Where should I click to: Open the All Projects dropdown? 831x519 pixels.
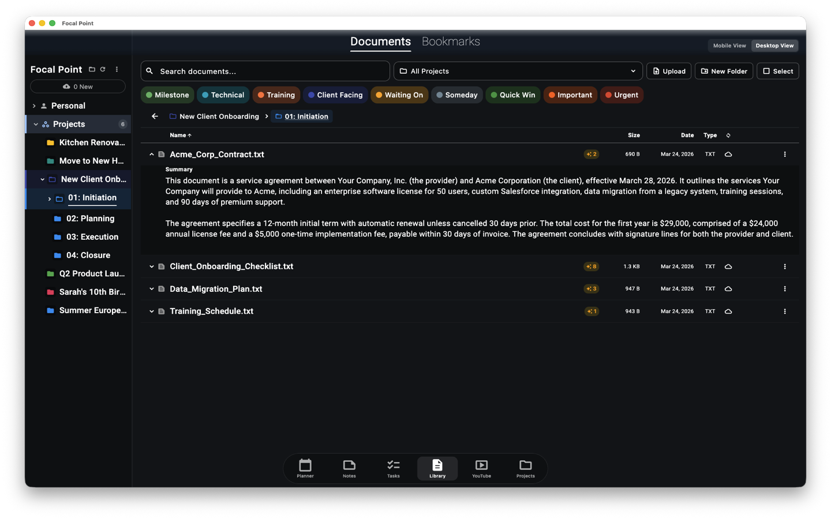click(518, 71)
